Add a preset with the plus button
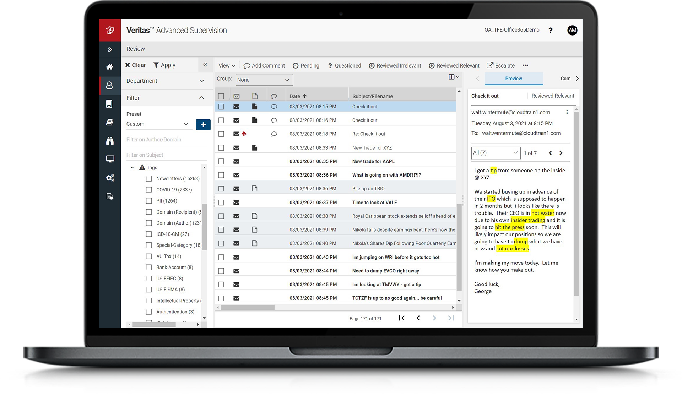The image size is (682, 394). click(203, 125)
